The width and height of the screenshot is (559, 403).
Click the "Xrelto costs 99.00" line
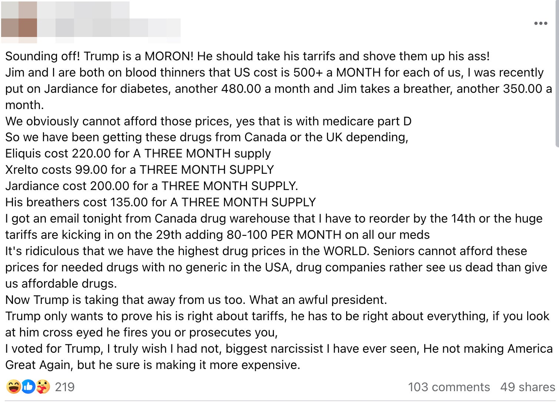(x=139, y=170)
